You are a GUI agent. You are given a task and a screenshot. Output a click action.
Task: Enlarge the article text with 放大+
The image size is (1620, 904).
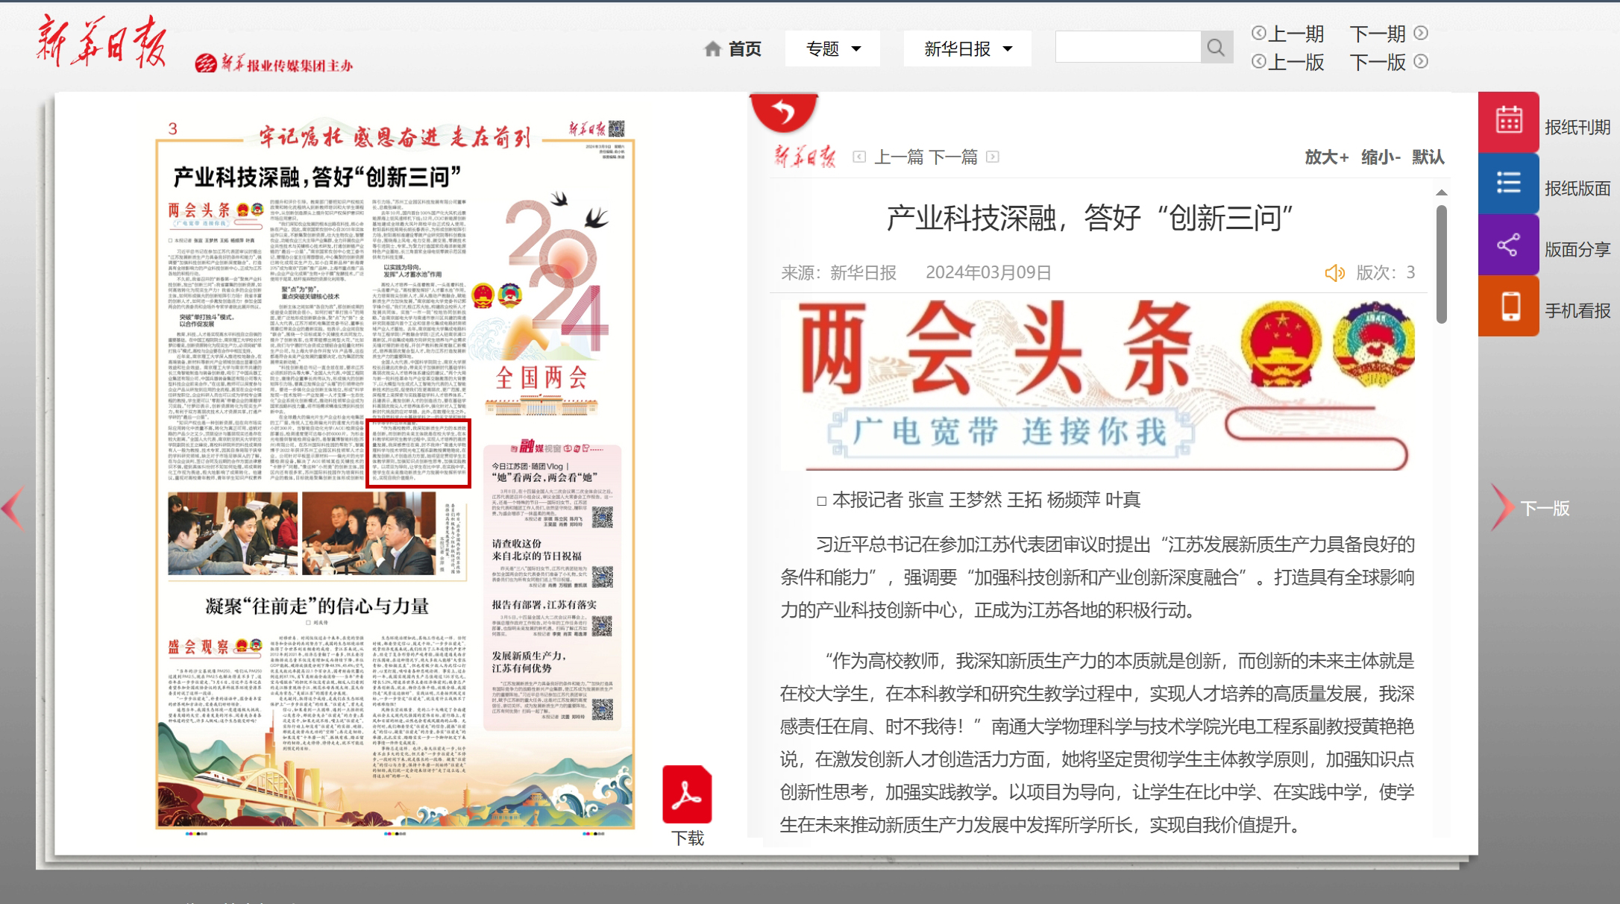1326,157
